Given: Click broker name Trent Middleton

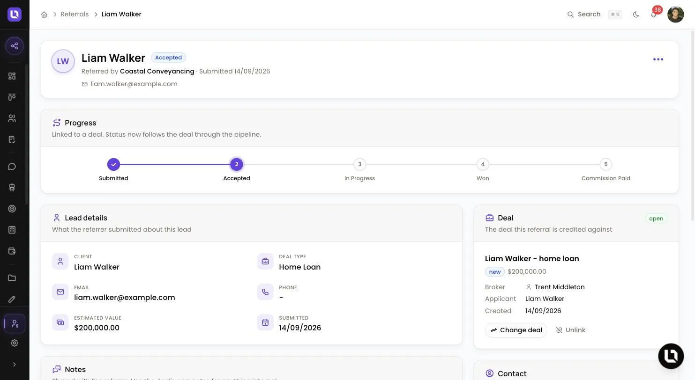Looking at the screenshot, I should (560, 287).
